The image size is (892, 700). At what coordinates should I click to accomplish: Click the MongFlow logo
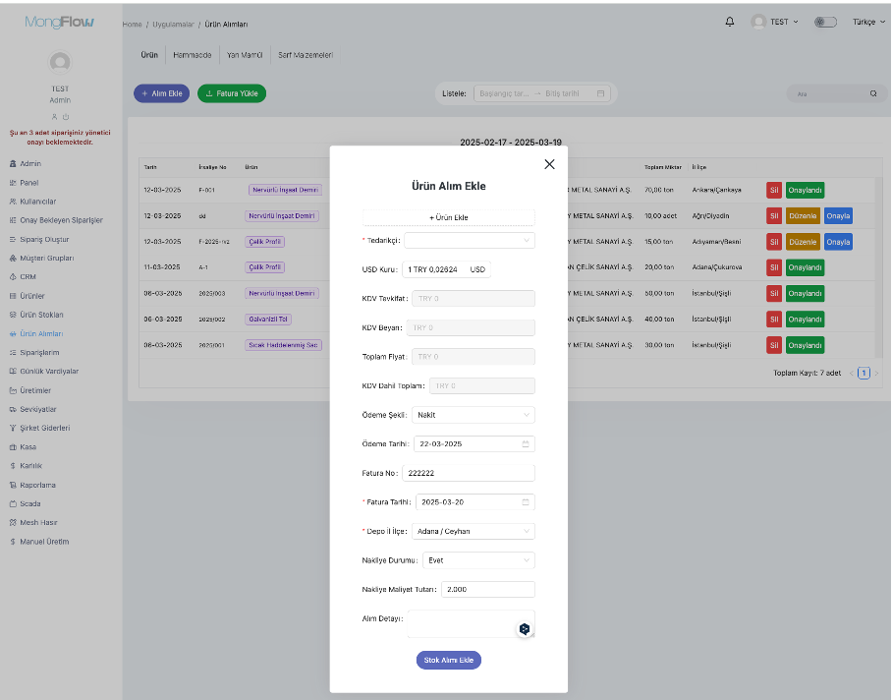pyautogui.click(x=60, y=23)
